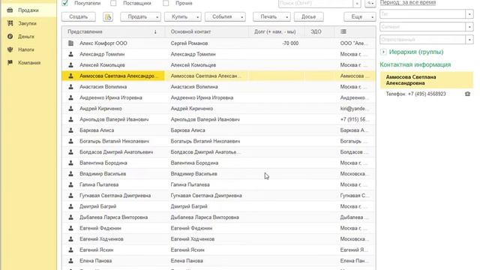The width and height of the screenshot is (480, 270).
Task: Expand the Иерархия (группы) section
Action: [383, 52]
